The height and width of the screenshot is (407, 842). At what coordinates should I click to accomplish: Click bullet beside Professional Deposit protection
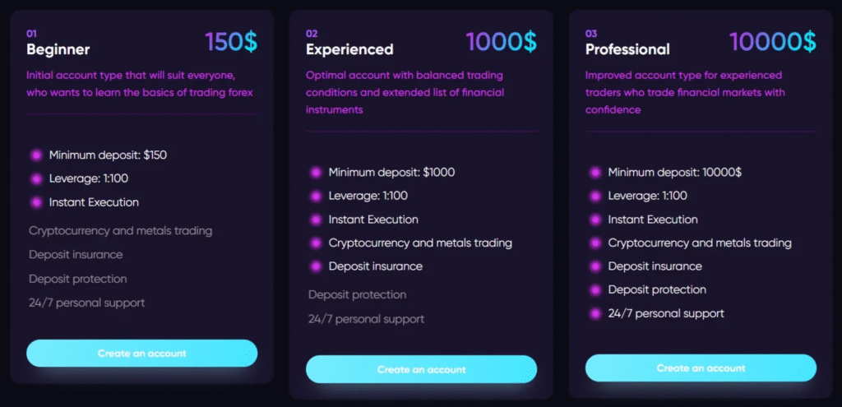tap(595, 289)
